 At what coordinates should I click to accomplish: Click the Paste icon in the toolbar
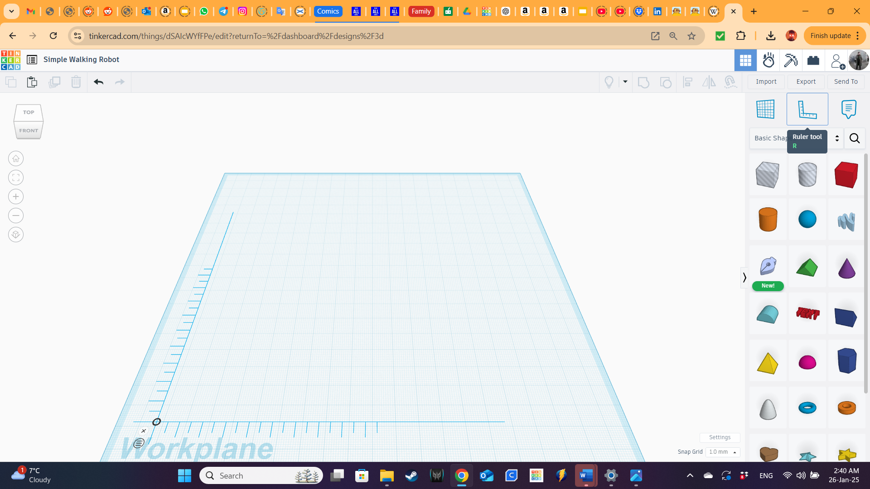pos(32,82)
